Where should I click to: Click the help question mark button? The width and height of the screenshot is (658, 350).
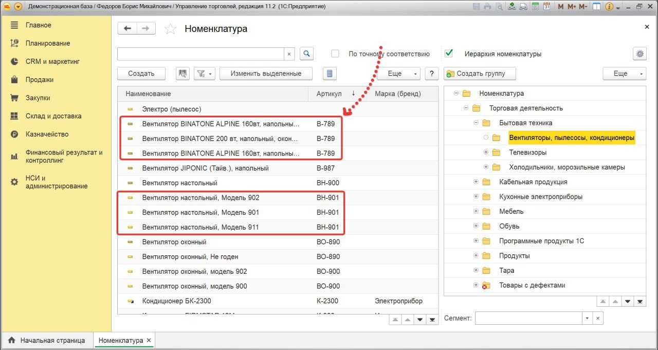[x=432, y=74]
